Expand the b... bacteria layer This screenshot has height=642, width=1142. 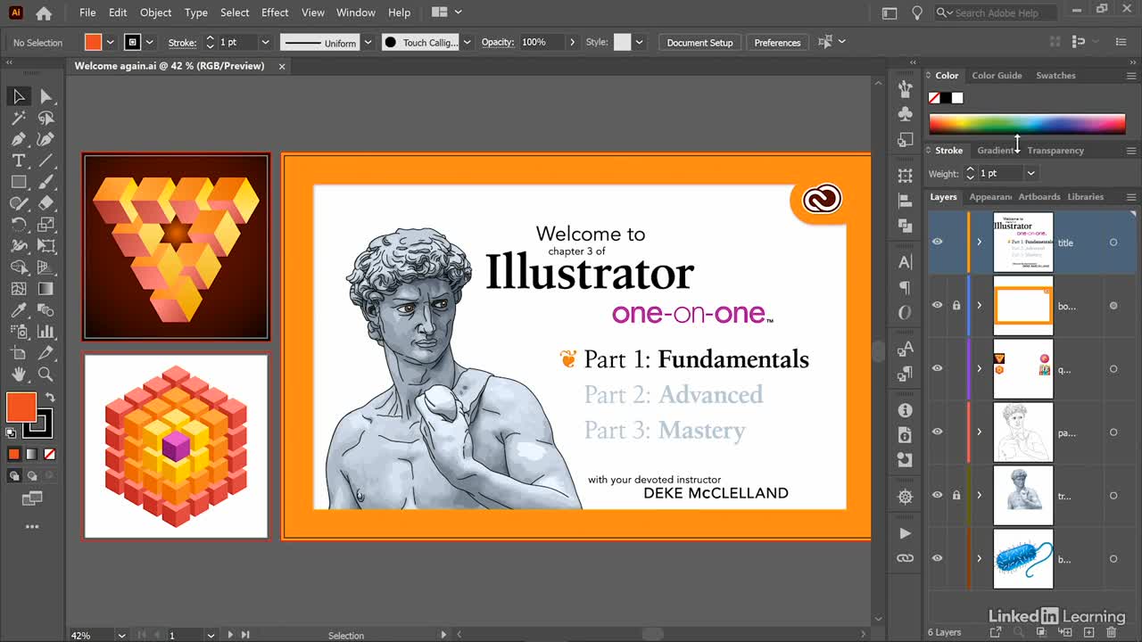coord(979,558)
